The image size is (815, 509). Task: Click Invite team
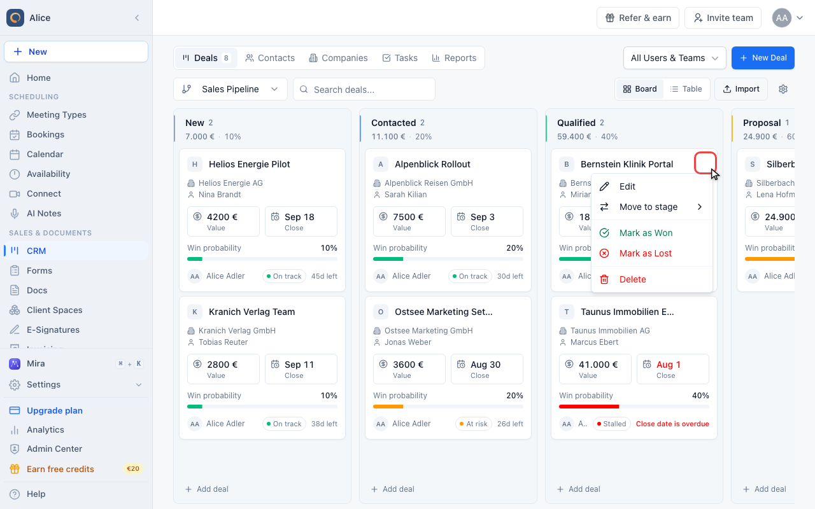point(723,18)
